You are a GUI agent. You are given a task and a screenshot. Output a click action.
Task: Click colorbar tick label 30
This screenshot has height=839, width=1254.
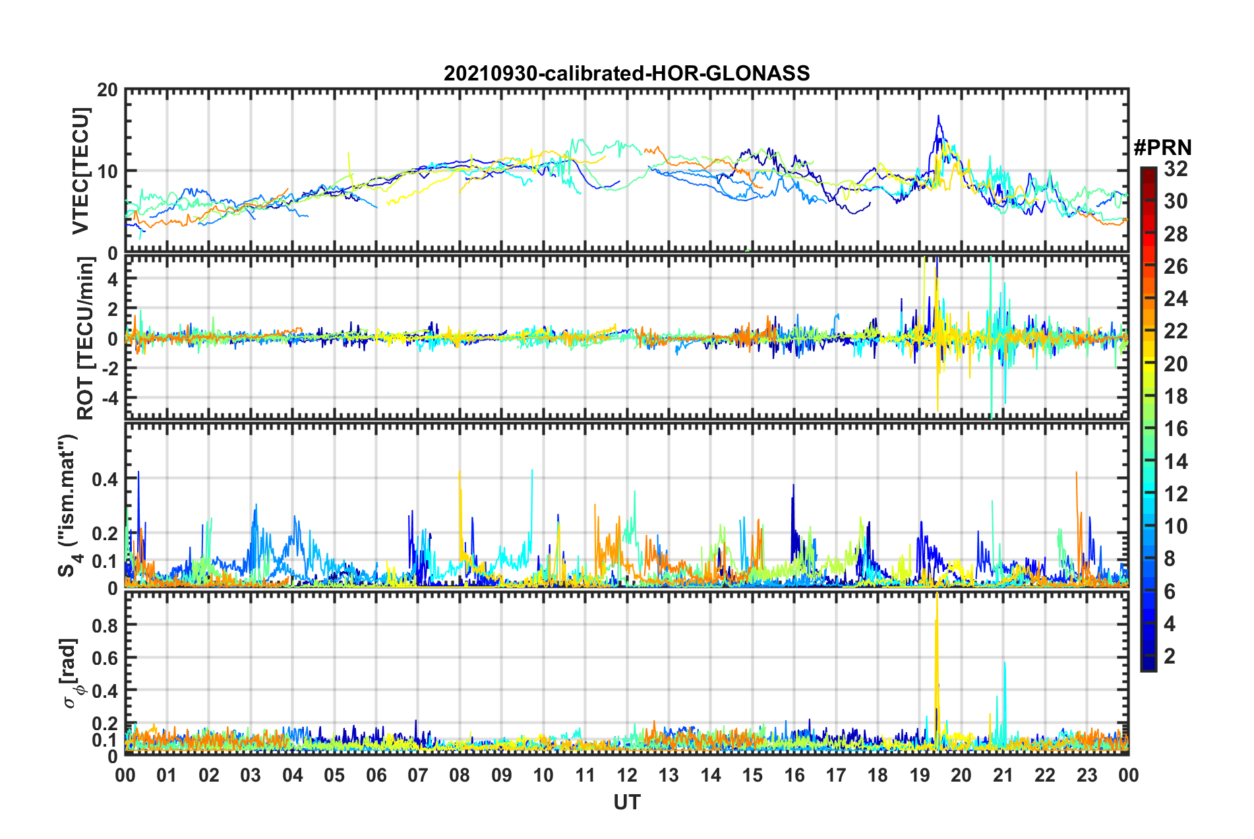tap(1176, 201)
